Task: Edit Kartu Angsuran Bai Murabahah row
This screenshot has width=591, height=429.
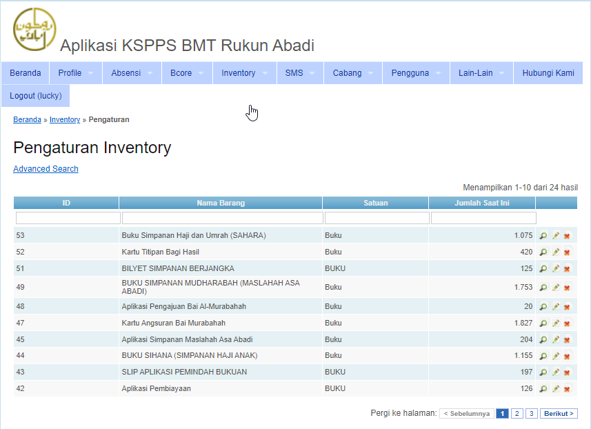Action: [x=556, y=323]
